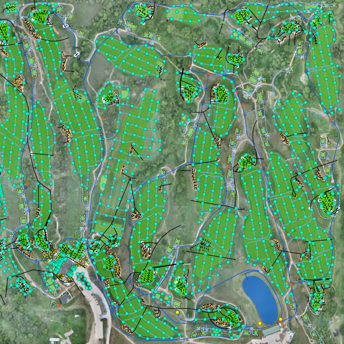The image size is (344, 344).
Task: Select the orange marker south of the clubhouse
Action: 59,305
